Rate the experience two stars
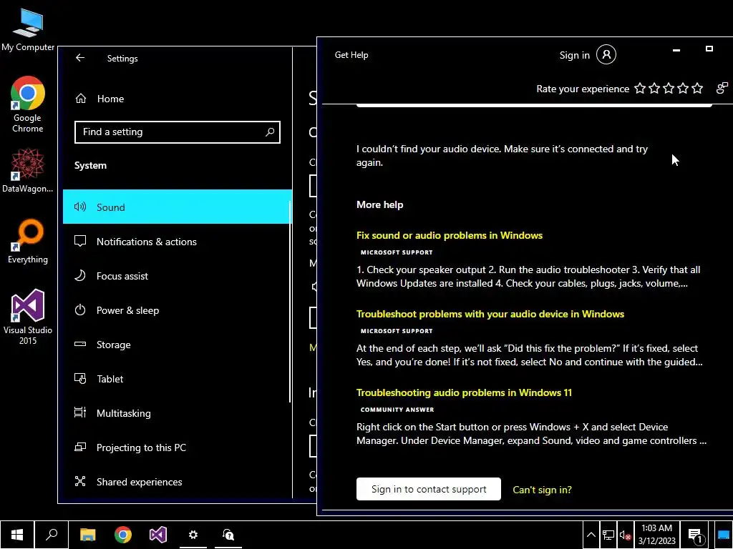The image size is (733, 549). click(654, 88)
